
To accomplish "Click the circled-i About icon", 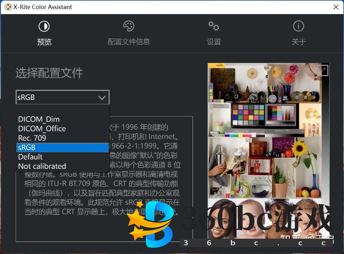I will tap(298, 26).
